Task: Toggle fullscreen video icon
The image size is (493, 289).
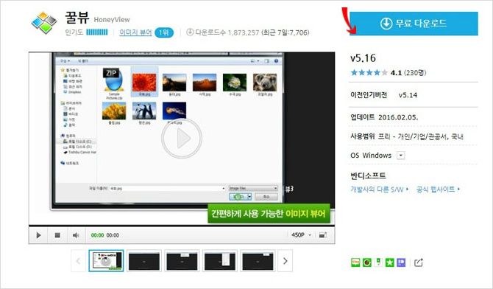Action: click(x=323, y=235)
